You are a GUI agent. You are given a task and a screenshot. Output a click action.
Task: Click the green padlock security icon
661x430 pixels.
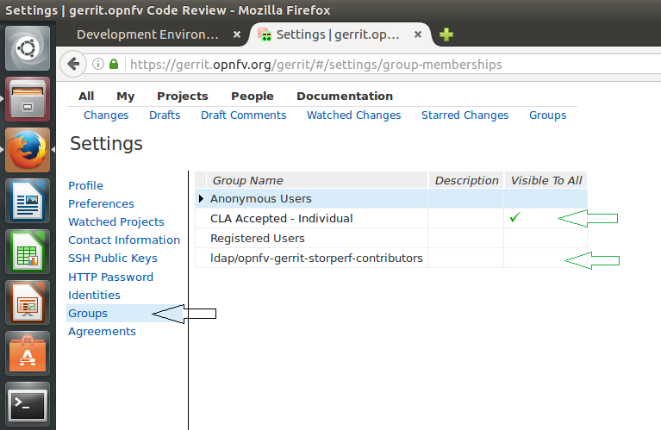point(114,65)
